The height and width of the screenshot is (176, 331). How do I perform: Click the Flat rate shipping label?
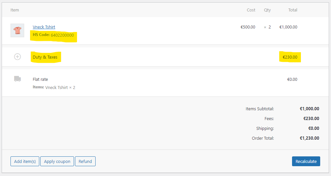[x=40, y=79]
